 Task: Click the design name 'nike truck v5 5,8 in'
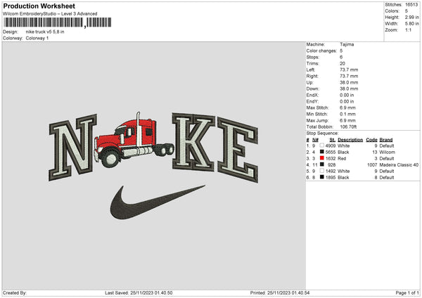pyautogui.click(x=45, y=32)
